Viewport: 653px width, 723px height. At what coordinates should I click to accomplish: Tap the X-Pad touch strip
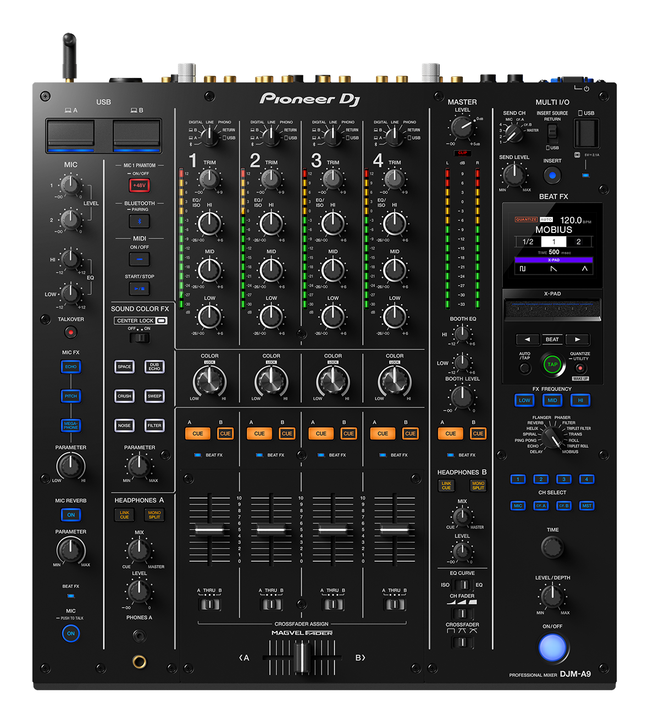pyautogui.click(x=552, y=310)
